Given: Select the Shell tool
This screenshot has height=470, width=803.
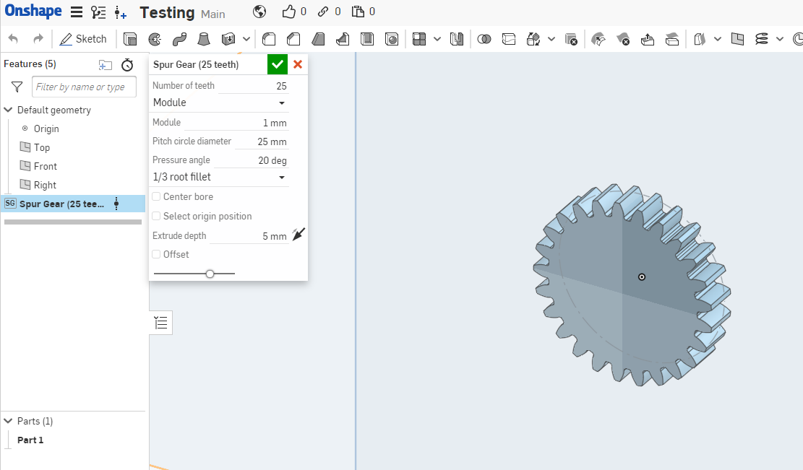Looking at the screenshot, I should click(367, 39).
